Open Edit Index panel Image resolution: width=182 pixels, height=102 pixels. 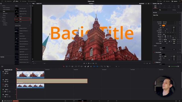pyautogui.click(x=23, y=1)
